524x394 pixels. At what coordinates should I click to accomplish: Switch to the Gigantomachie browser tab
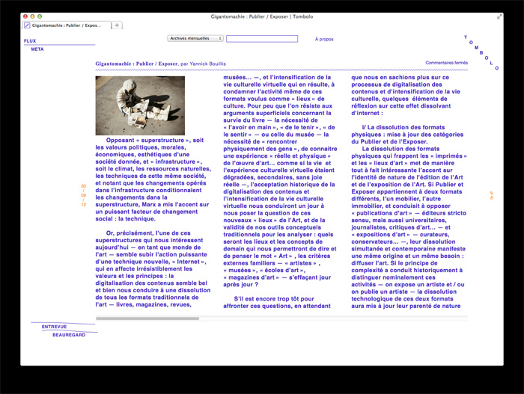coord(67,25)
